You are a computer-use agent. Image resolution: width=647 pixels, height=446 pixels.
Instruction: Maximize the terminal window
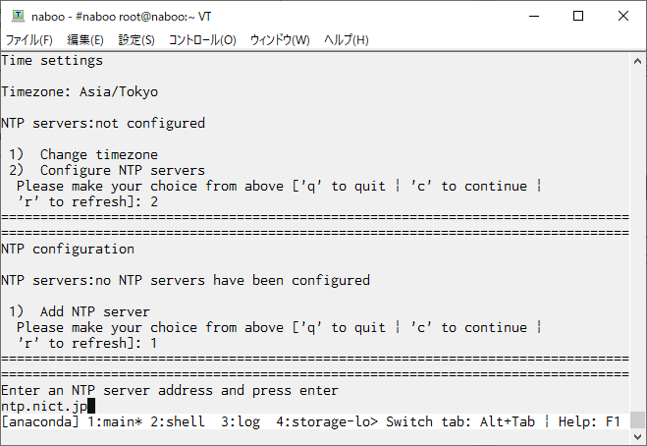(x=578, y=16)
